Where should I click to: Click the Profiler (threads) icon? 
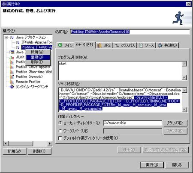(x=12, y=77)
